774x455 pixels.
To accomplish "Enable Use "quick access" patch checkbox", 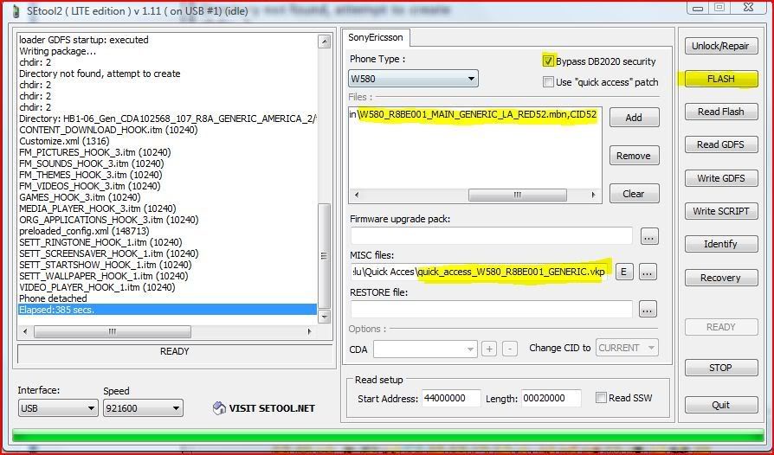I will [x=548, y=82].
